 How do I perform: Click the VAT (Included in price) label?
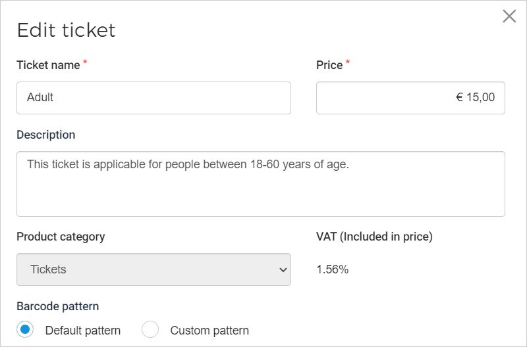click(x=374, y=237)
